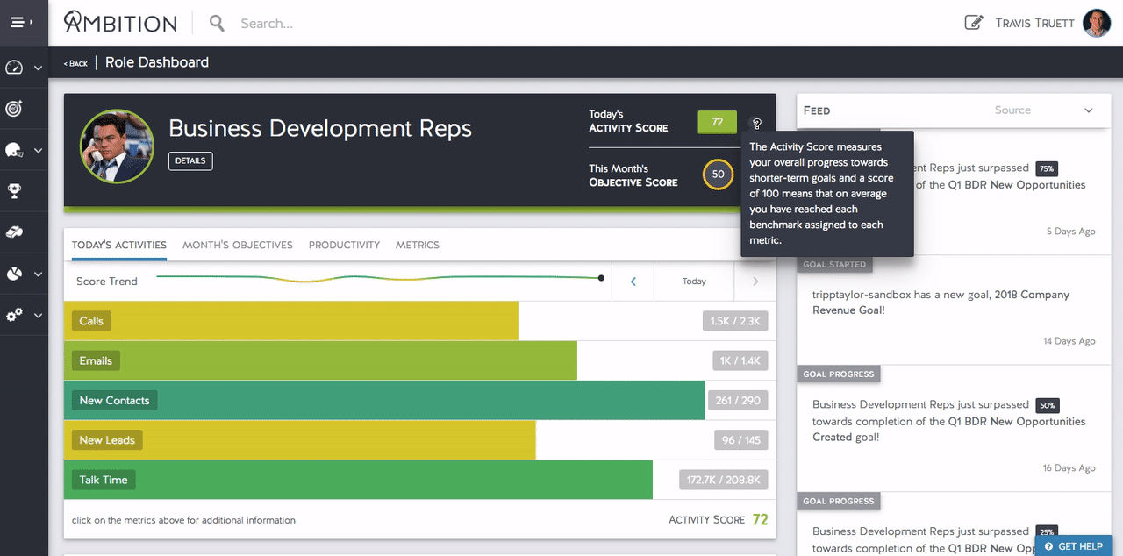Switch to the Metrics tab
This screenshot has height=556, width=1123.
point(418,246)
